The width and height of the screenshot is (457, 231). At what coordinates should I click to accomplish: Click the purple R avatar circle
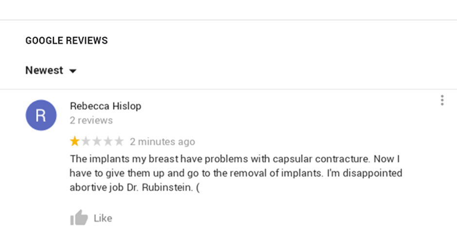pyautogui.click(x=41, y=115)
